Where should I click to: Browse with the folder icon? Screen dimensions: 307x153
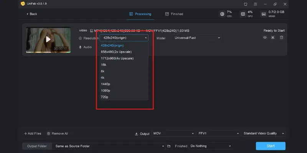168,146
